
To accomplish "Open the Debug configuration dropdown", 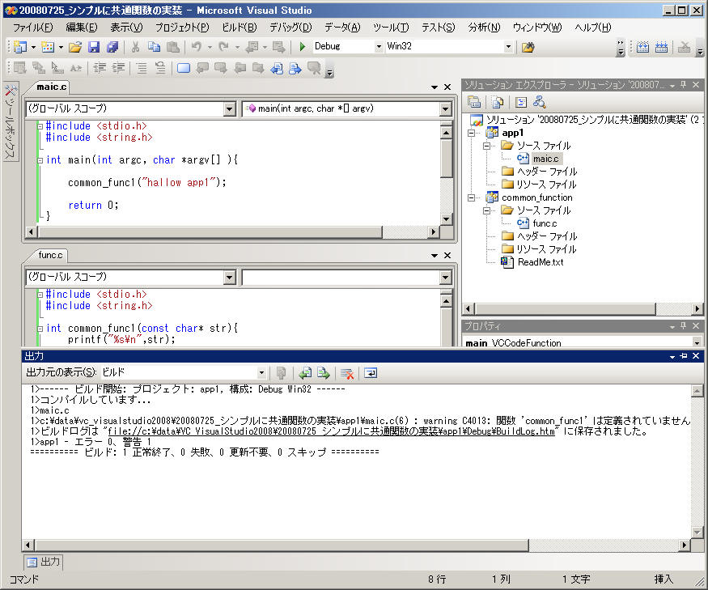I will point(378,47).
